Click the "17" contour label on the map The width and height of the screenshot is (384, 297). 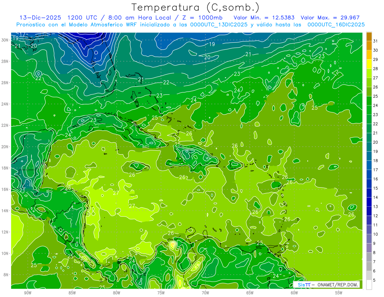click(x=22, y=34)
